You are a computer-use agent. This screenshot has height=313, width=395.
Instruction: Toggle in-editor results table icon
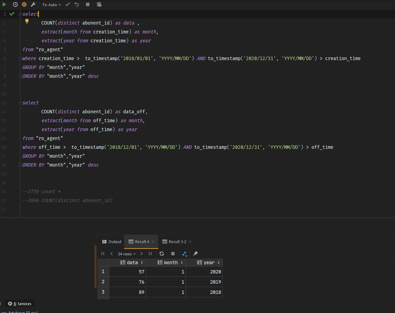(x=99, y=4)
